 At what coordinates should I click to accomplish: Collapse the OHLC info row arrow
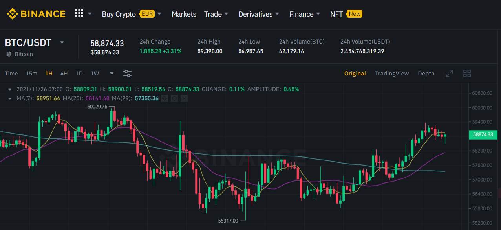pos(10,89)
